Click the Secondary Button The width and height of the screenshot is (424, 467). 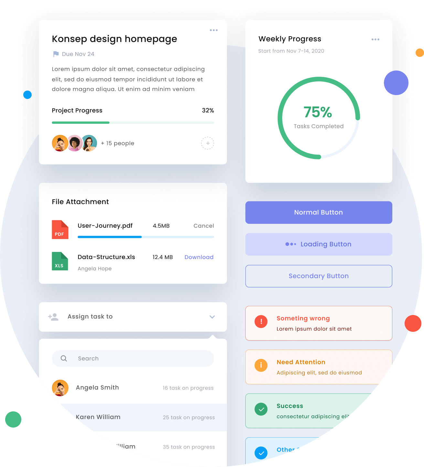click(319, 276)
